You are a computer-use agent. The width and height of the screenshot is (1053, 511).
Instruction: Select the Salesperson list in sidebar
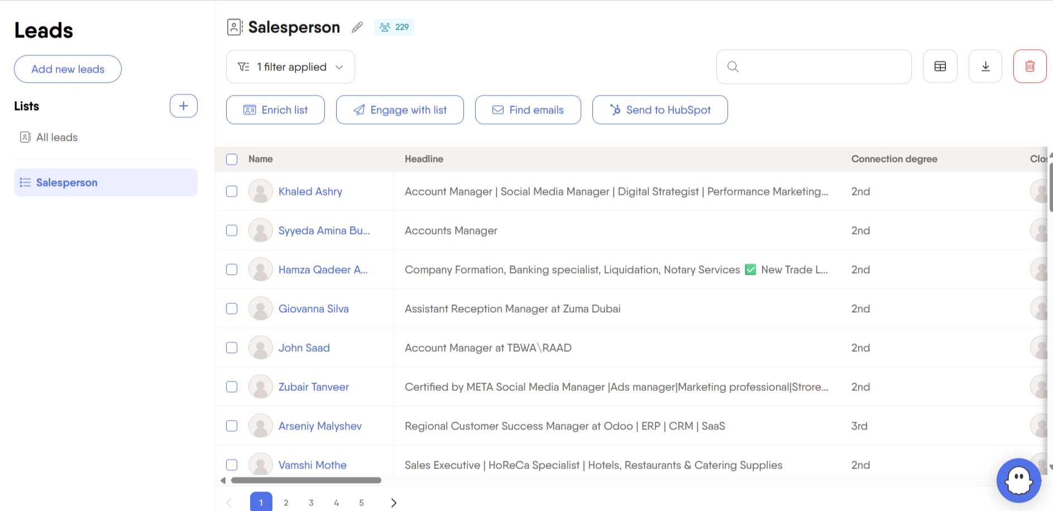coord(66,182)
